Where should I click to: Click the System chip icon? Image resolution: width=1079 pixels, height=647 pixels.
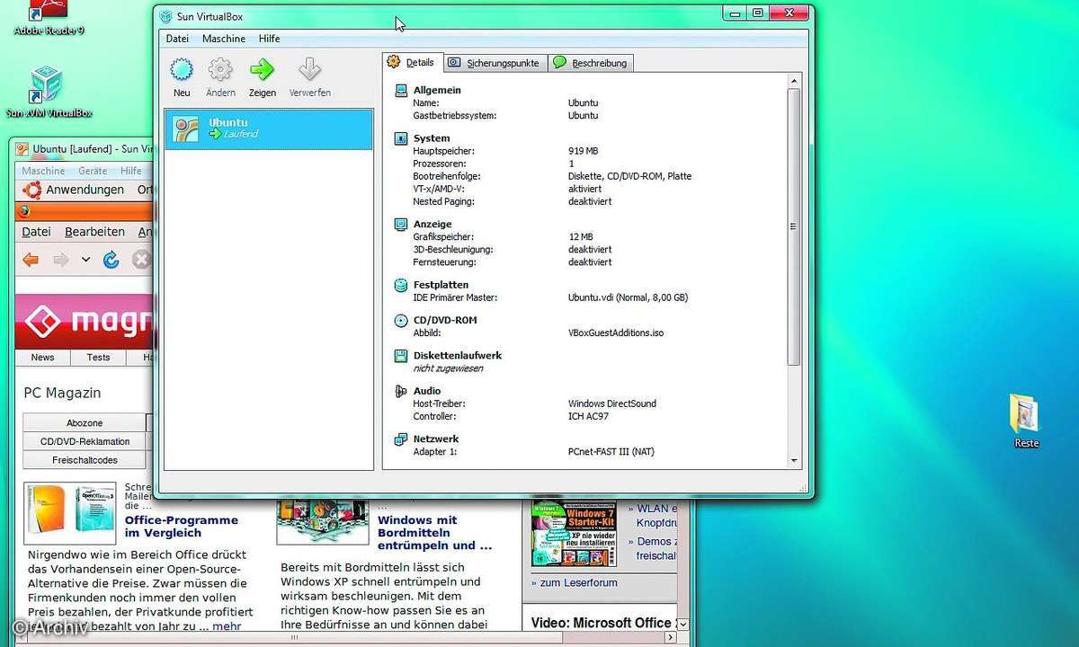401,138
